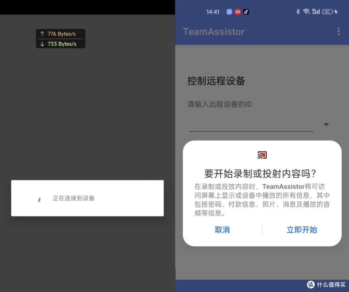Tap the 14:41 clock in status bar
The image size is (349, 292).
click(x=213, y=12)
